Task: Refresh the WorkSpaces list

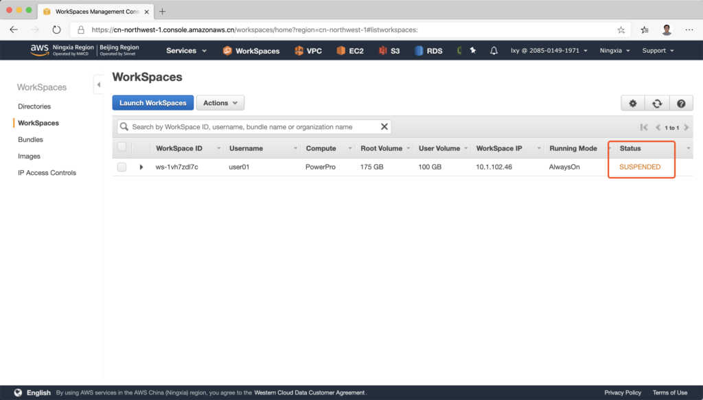Action: pyautogui.click(x=657, y=103)
